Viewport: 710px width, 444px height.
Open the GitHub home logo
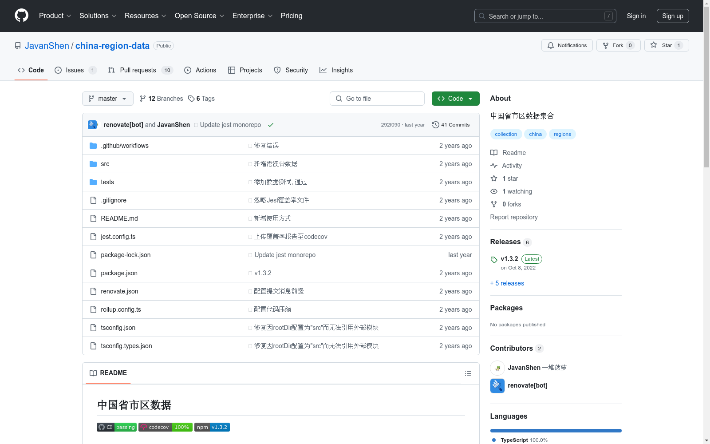click(21, 16)
